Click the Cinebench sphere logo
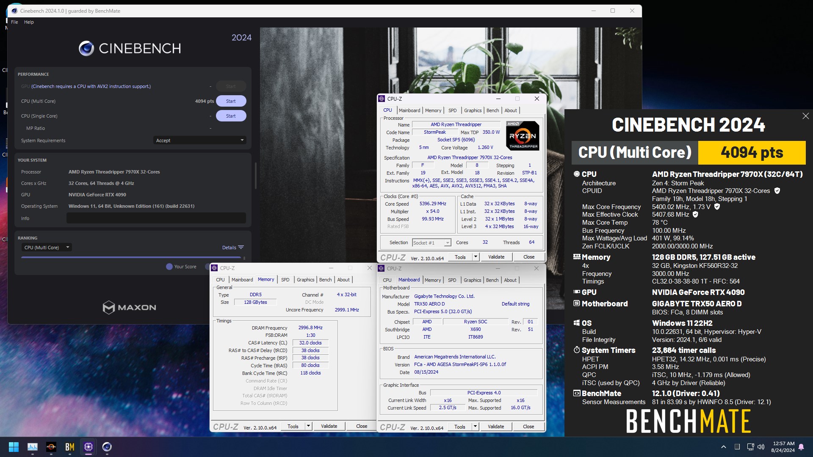This screenshot has width=813, height=457. coord(86,49)
